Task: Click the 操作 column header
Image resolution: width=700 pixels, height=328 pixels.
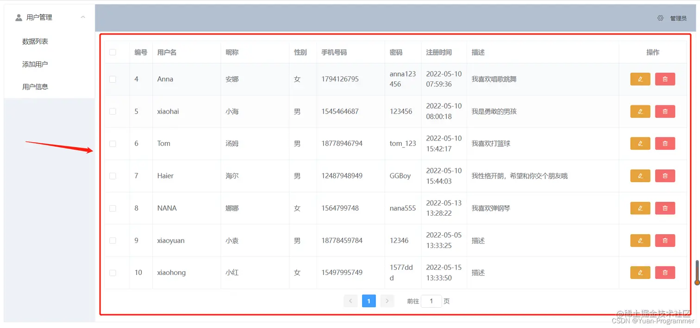Action: coord(653,53)
